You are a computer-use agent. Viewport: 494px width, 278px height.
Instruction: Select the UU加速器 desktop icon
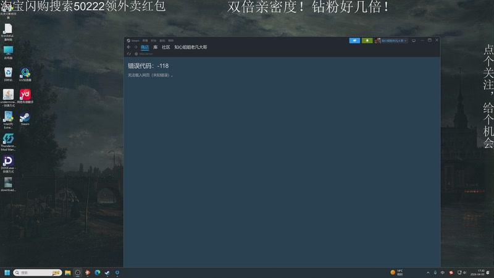pos(25,75)
